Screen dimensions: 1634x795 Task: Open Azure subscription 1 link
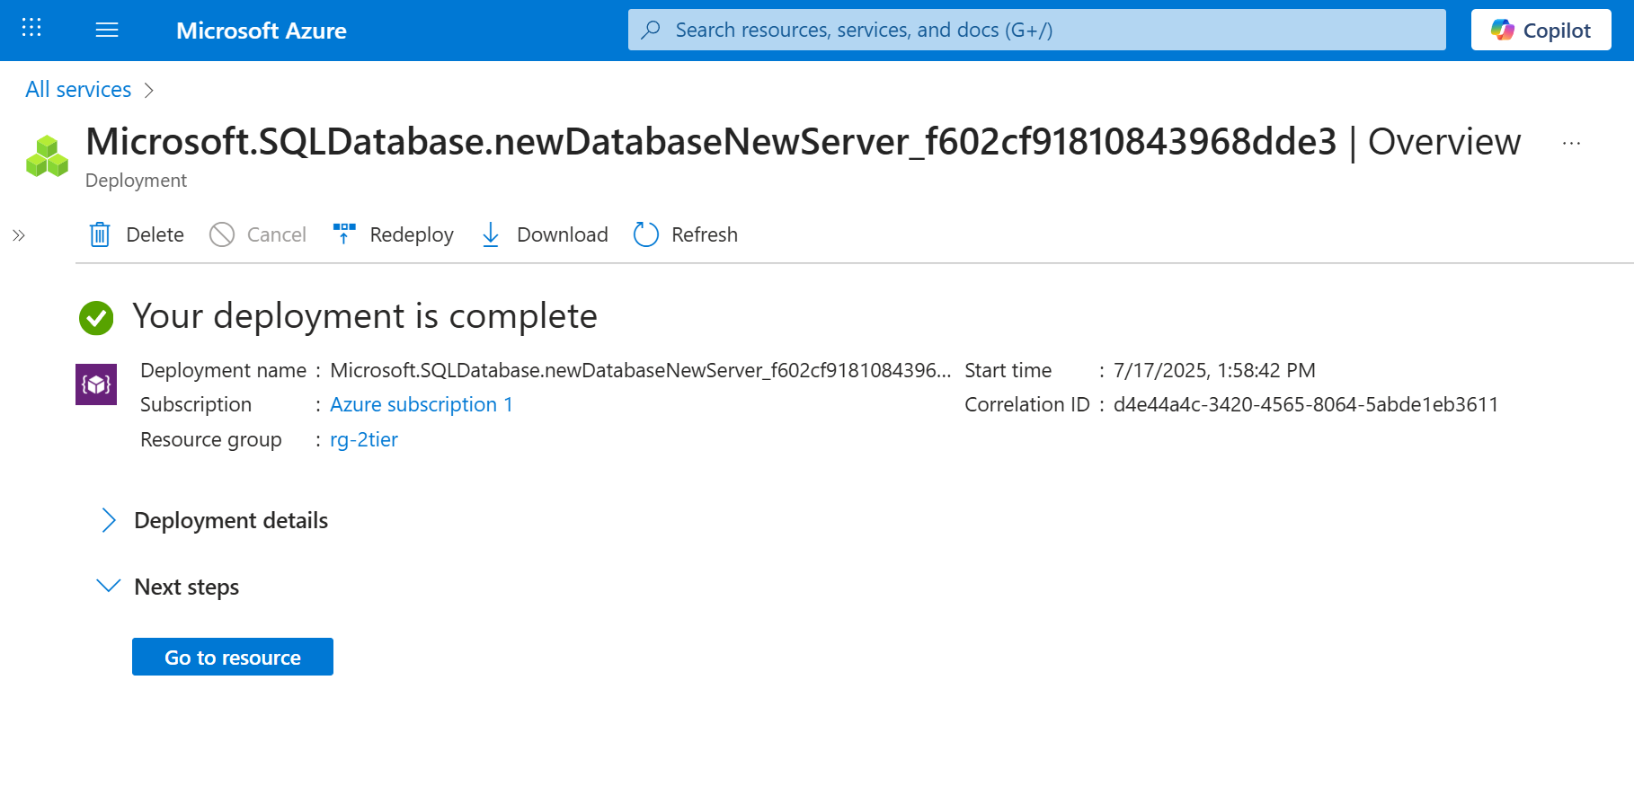click(422, 405)
